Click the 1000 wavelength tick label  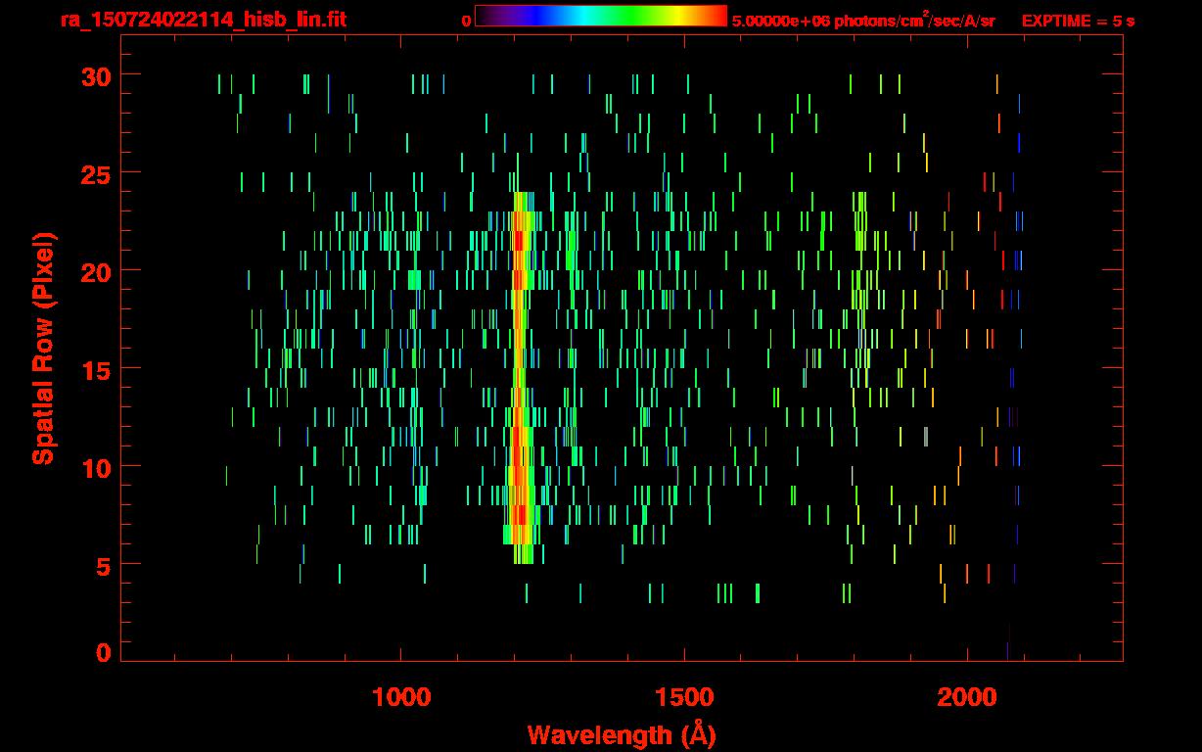401,696
